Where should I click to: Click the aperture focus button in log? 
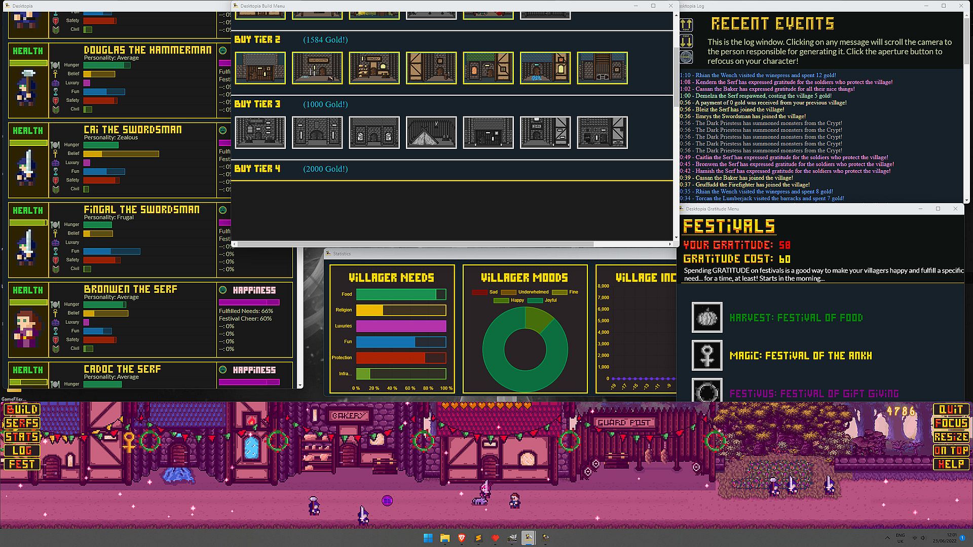coord(686,57)
